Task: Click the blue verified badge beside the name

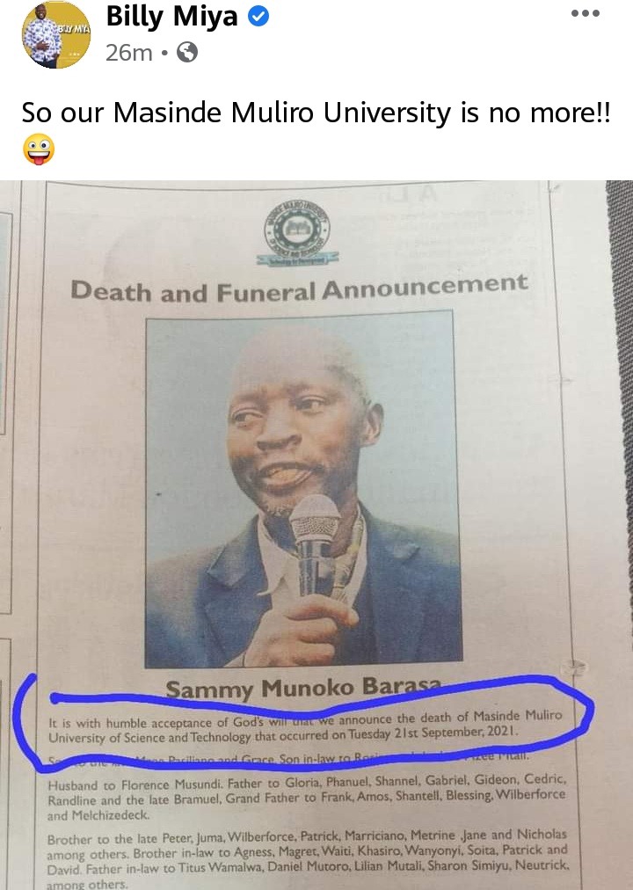Action: [x=258, y=17]
